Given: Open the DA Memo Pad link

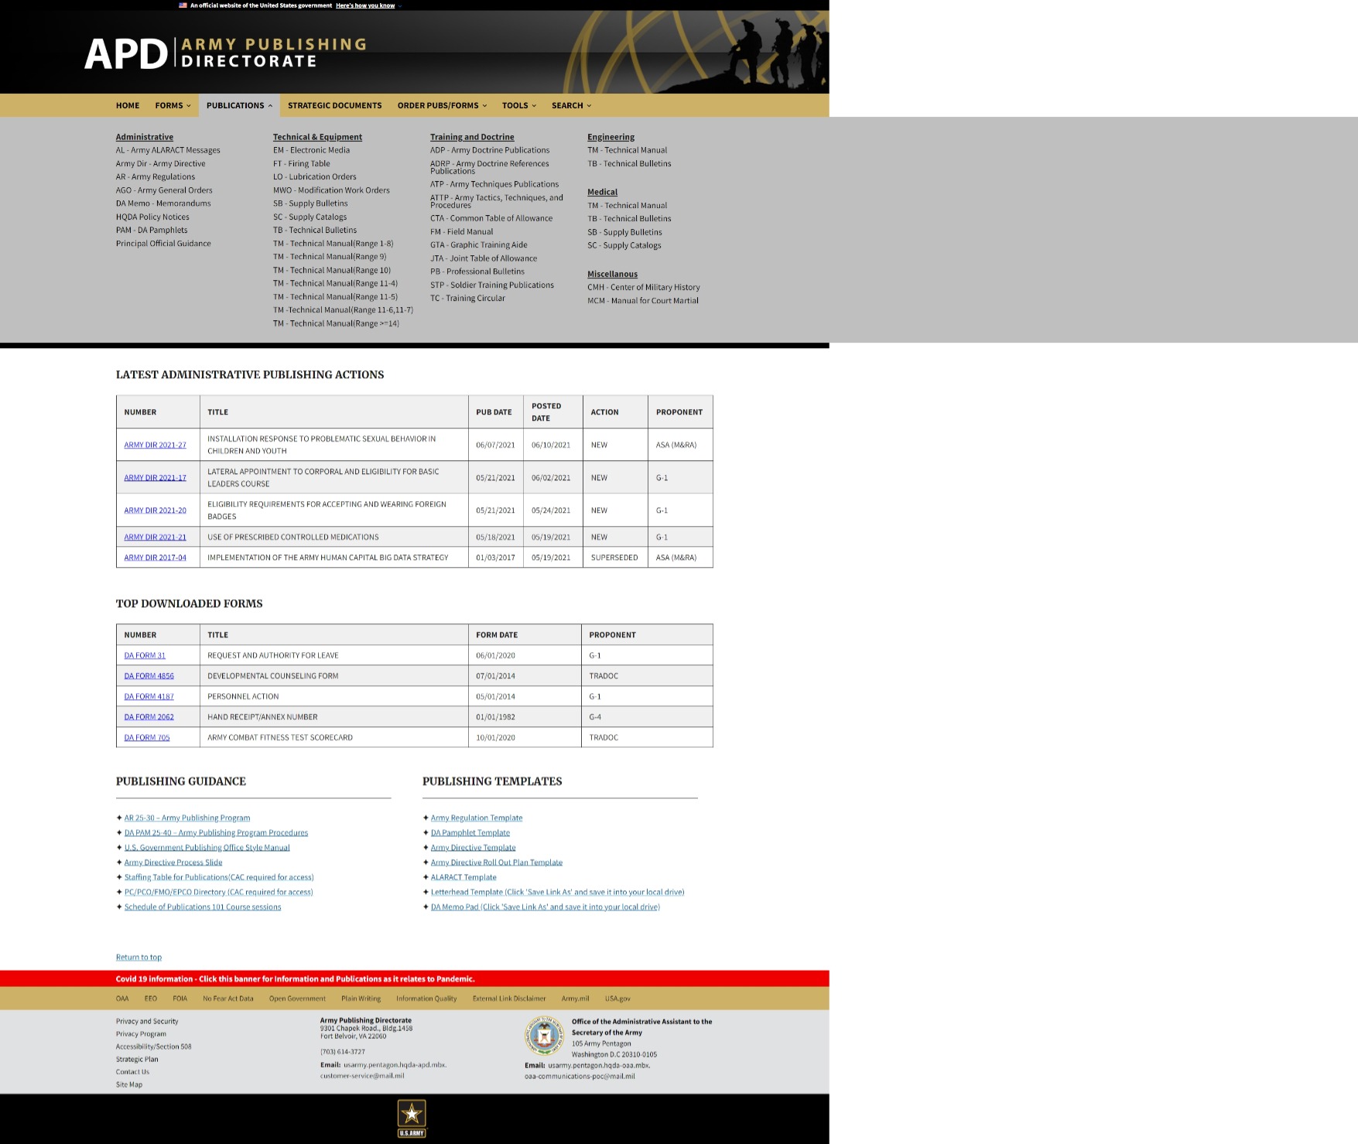Looking at the screenshot, I should tap(546, 907).
